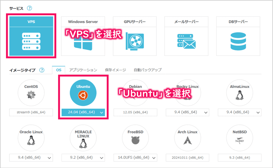Open MIRACLE LINUX 9.2 version dropdown
273x168 pixels.
click(x=83, y=158)
